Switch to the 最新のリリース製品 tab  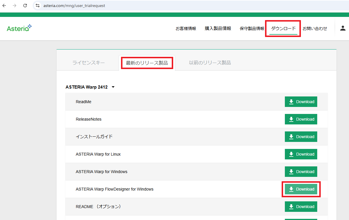147,63
